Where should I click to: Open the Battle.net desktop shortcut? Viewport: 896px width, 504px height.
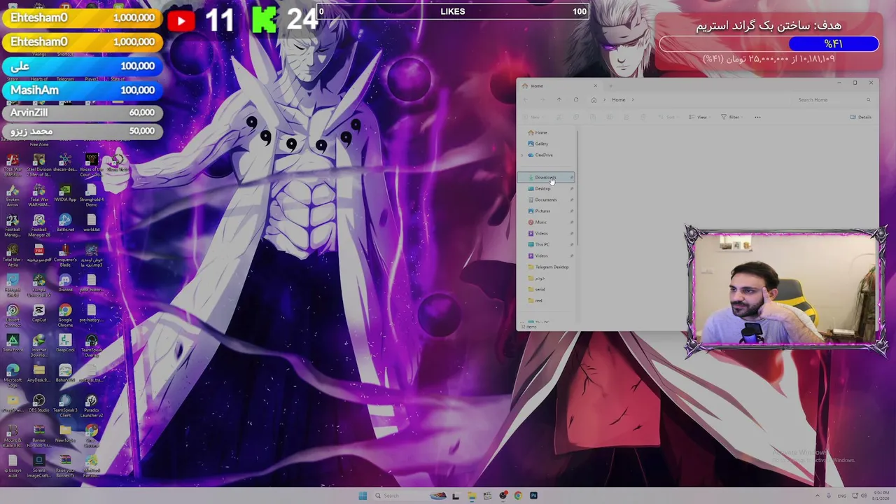[65, 223]
